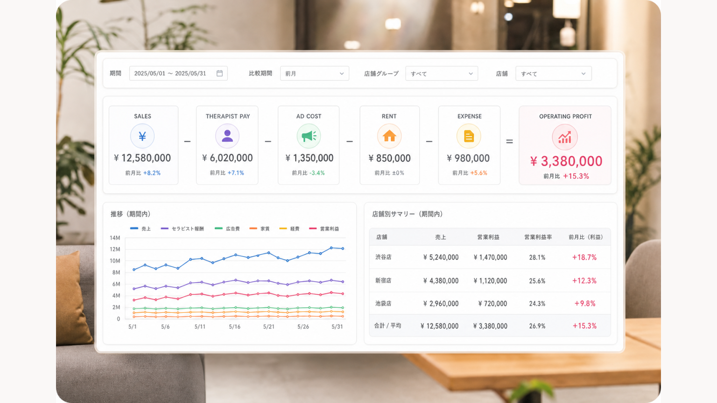Click the ¥ 3,380,000 operating profit card value

566,161
